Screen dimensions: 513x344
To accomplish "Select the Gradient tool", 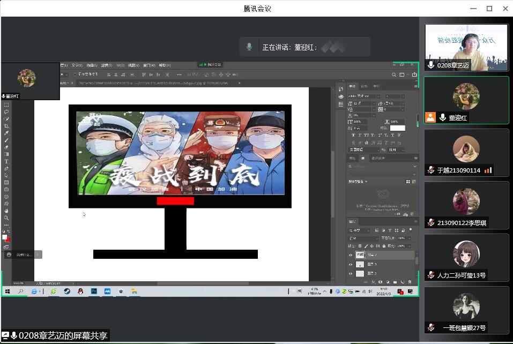I will [6, 154].
